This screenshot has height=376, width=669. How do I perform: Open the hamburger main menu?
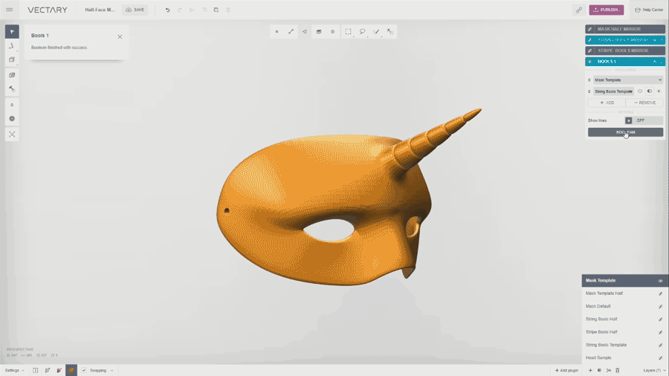(x=9, y=10)
